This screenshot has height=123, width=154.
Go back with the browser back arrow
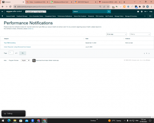[3, 7]
